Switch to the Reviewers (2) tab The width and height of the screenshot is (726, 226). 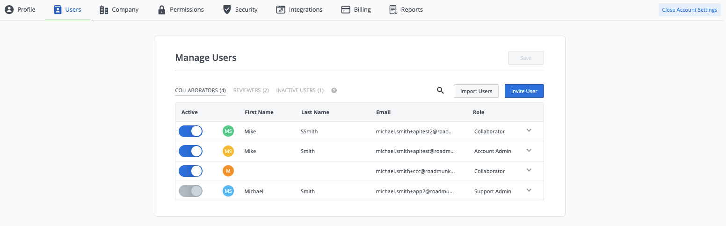251,90
